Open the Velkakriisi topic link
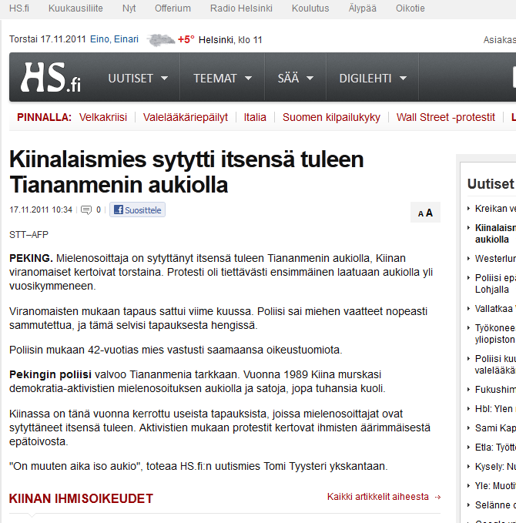 point(102,117)
